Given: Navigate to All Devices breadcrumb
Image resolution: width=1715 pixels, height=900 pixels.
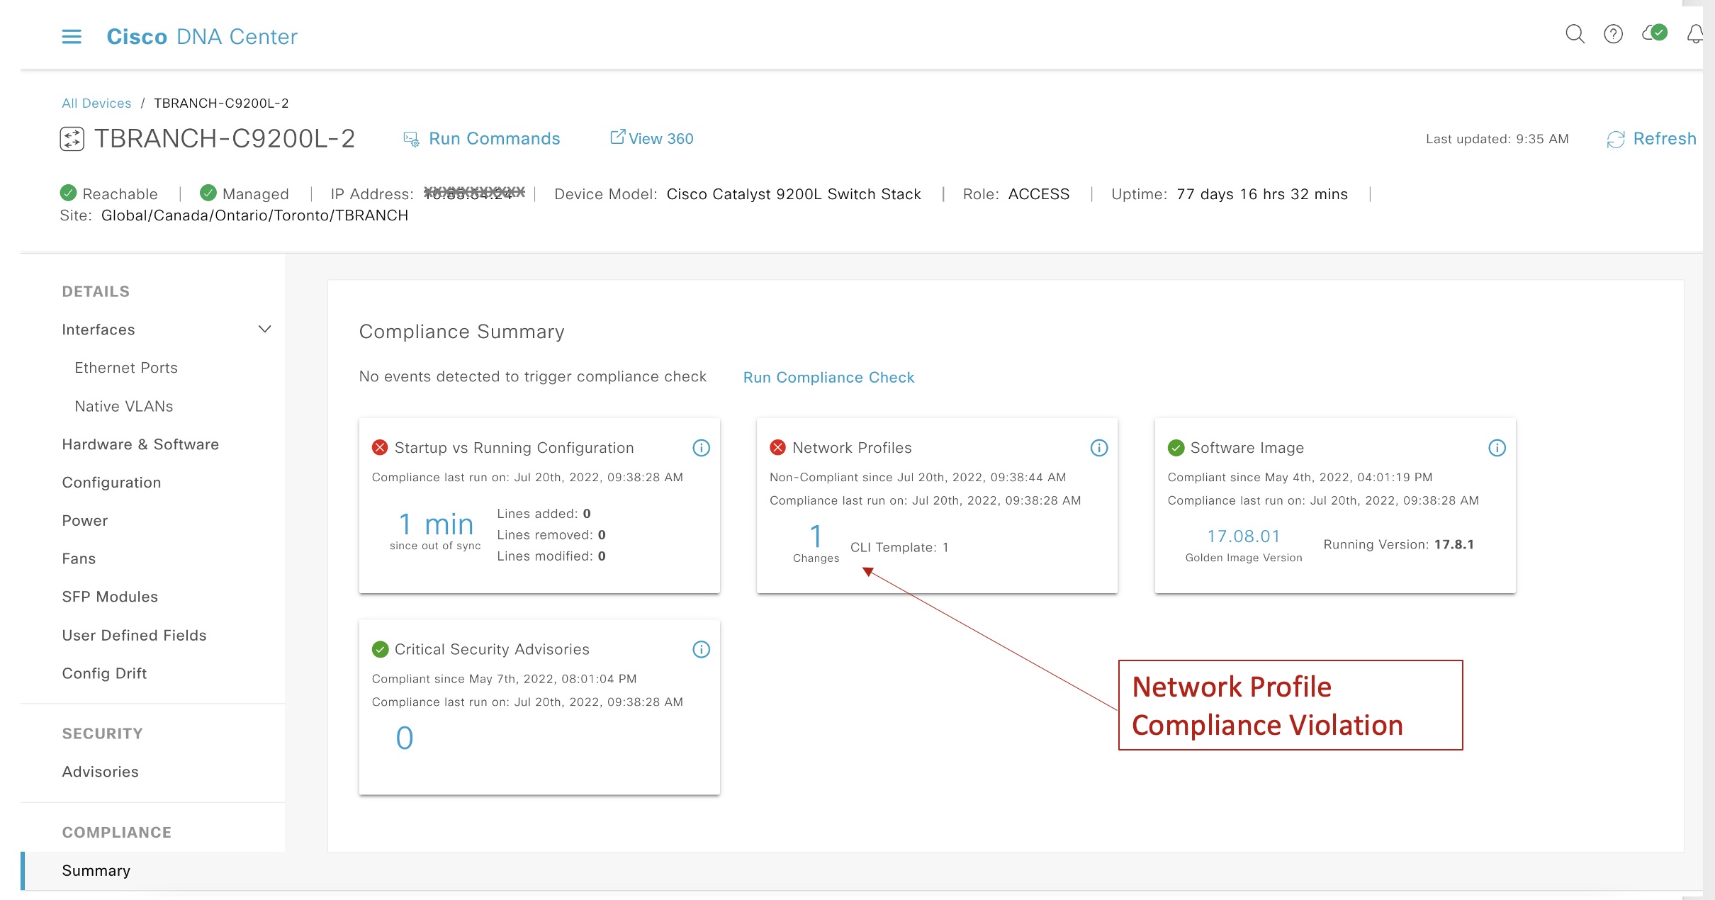Looking at the screenshot, I should coord(96,103).
